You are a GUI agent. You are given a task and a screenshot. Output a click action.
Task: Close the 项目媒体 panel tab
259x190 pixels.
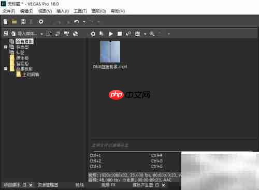click(31, 185)
